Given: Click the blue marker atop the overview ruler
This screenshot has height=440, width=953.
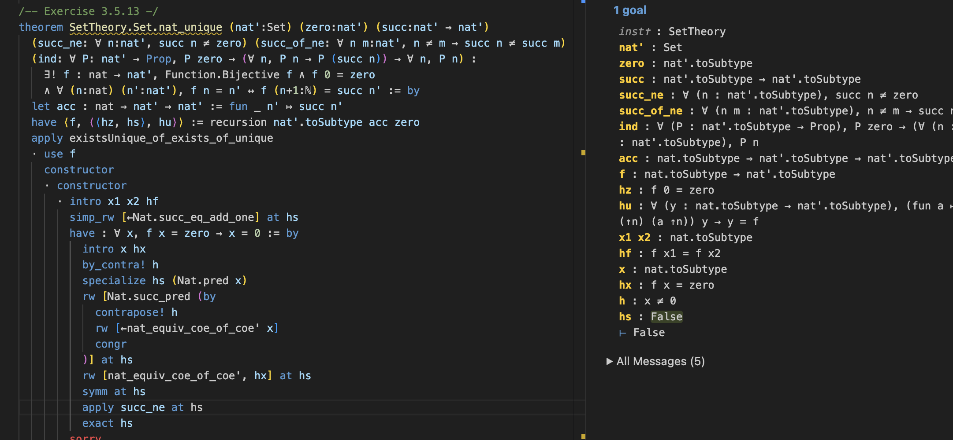Looking at the screenshot, I should click(x=583, y=1).
